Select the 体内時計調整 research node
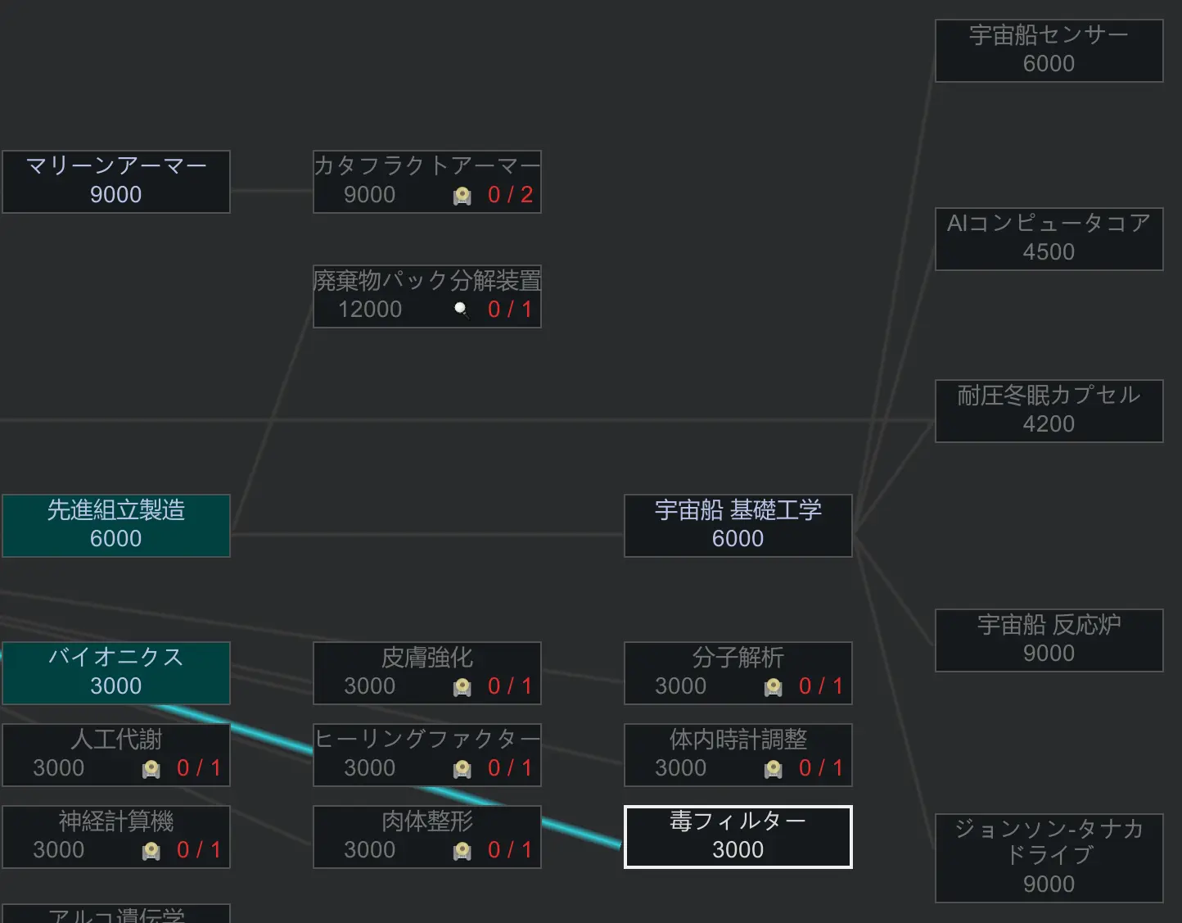Screen dimensions: 1182x923 click(x=738, y=755)
